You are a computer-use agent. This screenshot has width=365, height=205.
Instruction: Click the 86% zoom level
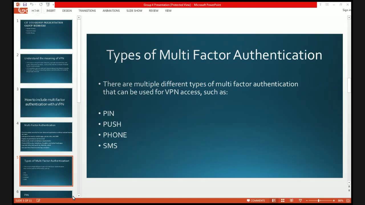pyautogui.click(x=340, y=200)
